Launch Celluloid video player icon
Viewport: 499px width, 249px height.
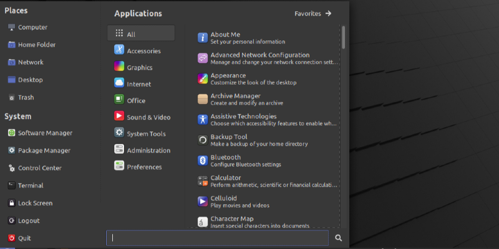(203, 201)
